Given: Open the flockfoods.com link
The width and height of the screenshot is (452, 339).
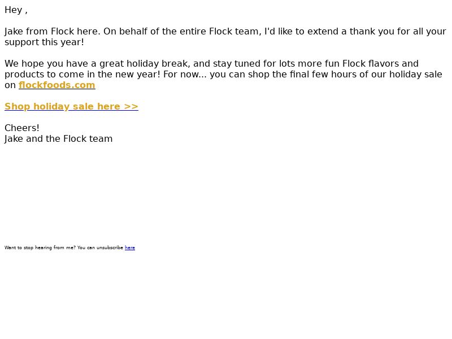Looking at the screenshot, I should pyautogui.click(x=57, y=85).
